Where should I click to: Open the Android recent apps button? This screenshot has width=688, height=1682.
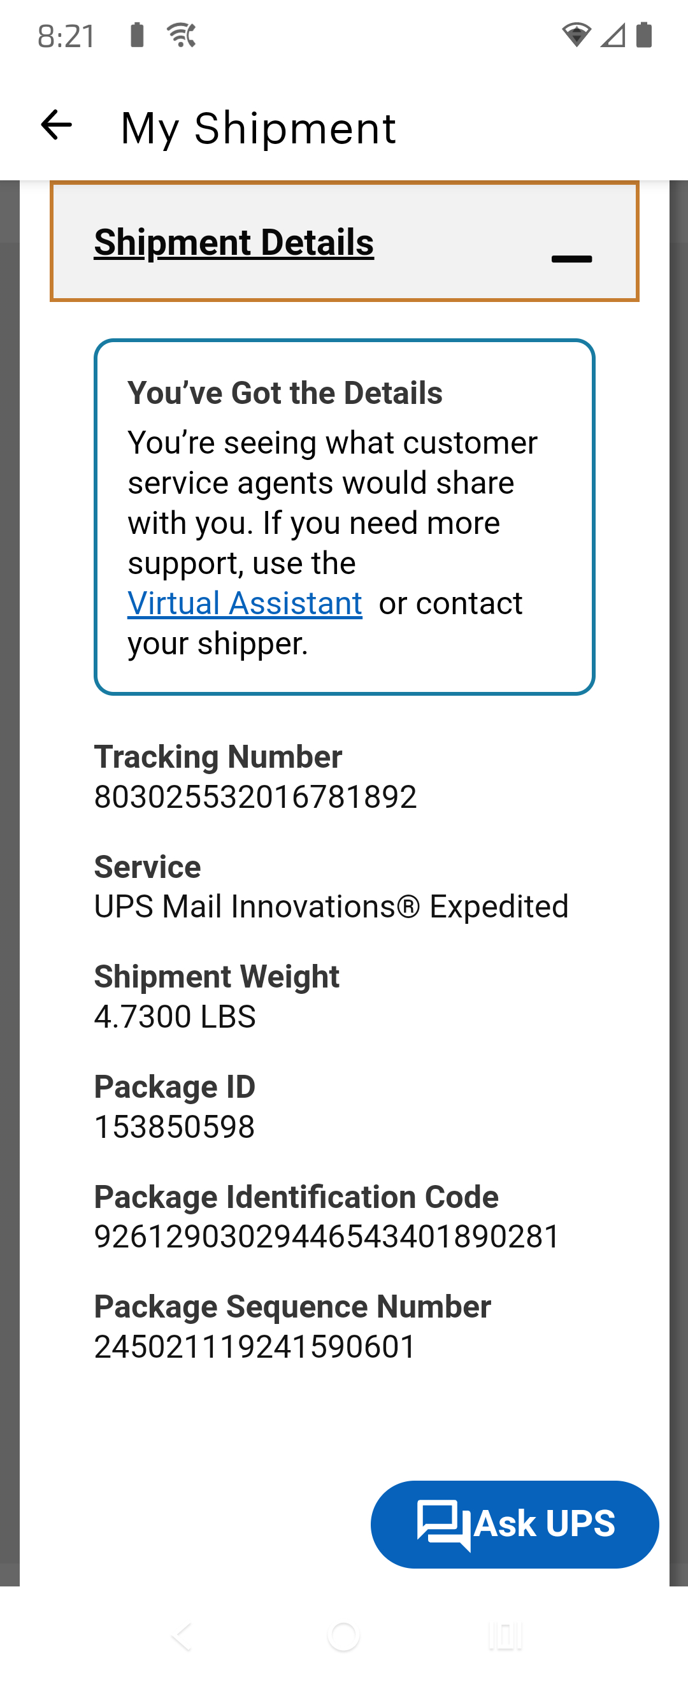pos(505,1636)
